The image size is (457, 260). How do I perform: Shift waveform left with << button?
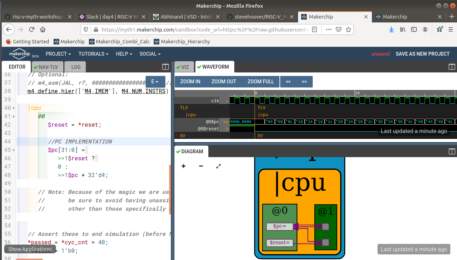288,82
